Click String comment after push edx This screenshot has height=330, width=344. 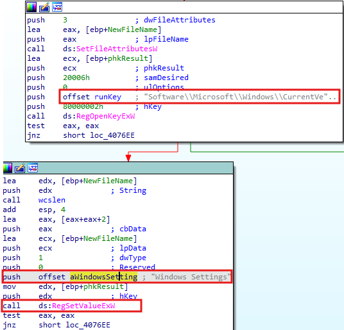[x=133, y=190]
